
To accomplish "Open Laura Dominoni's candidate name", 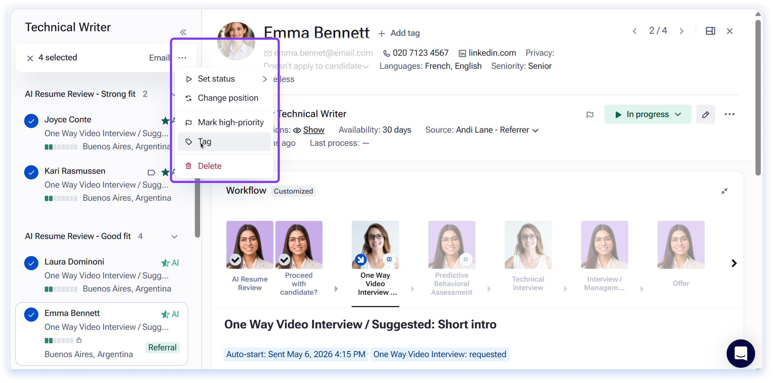I will [x=74, y=262].
